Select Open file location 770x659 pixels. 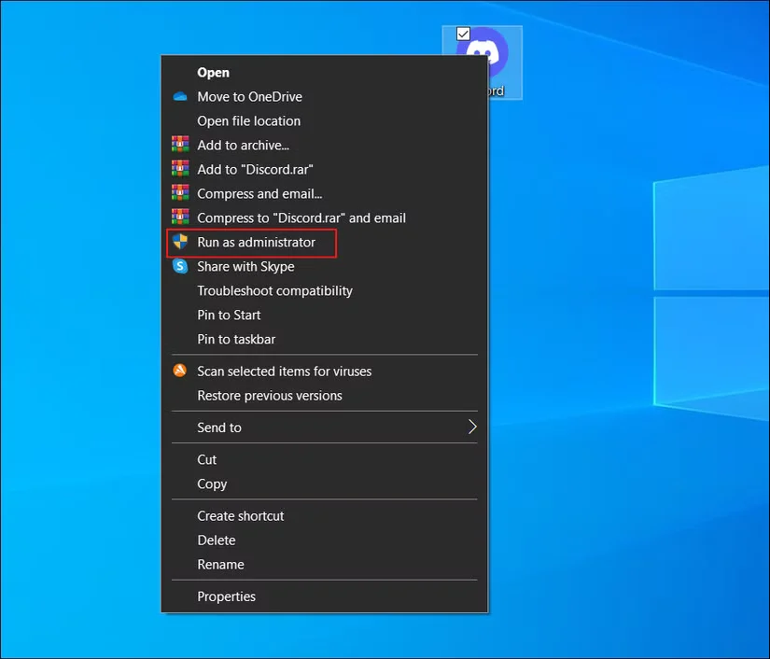[x=248, y=121]
